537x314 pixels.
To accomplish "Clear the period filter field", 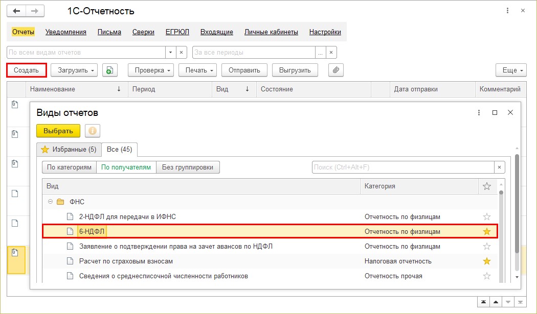I will pos(331,52).
